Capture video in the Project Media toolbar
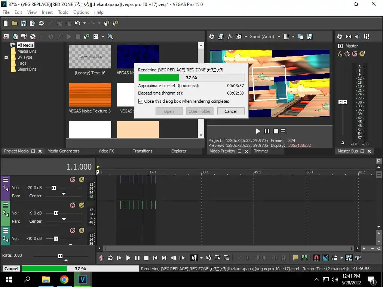 (24, 37)
